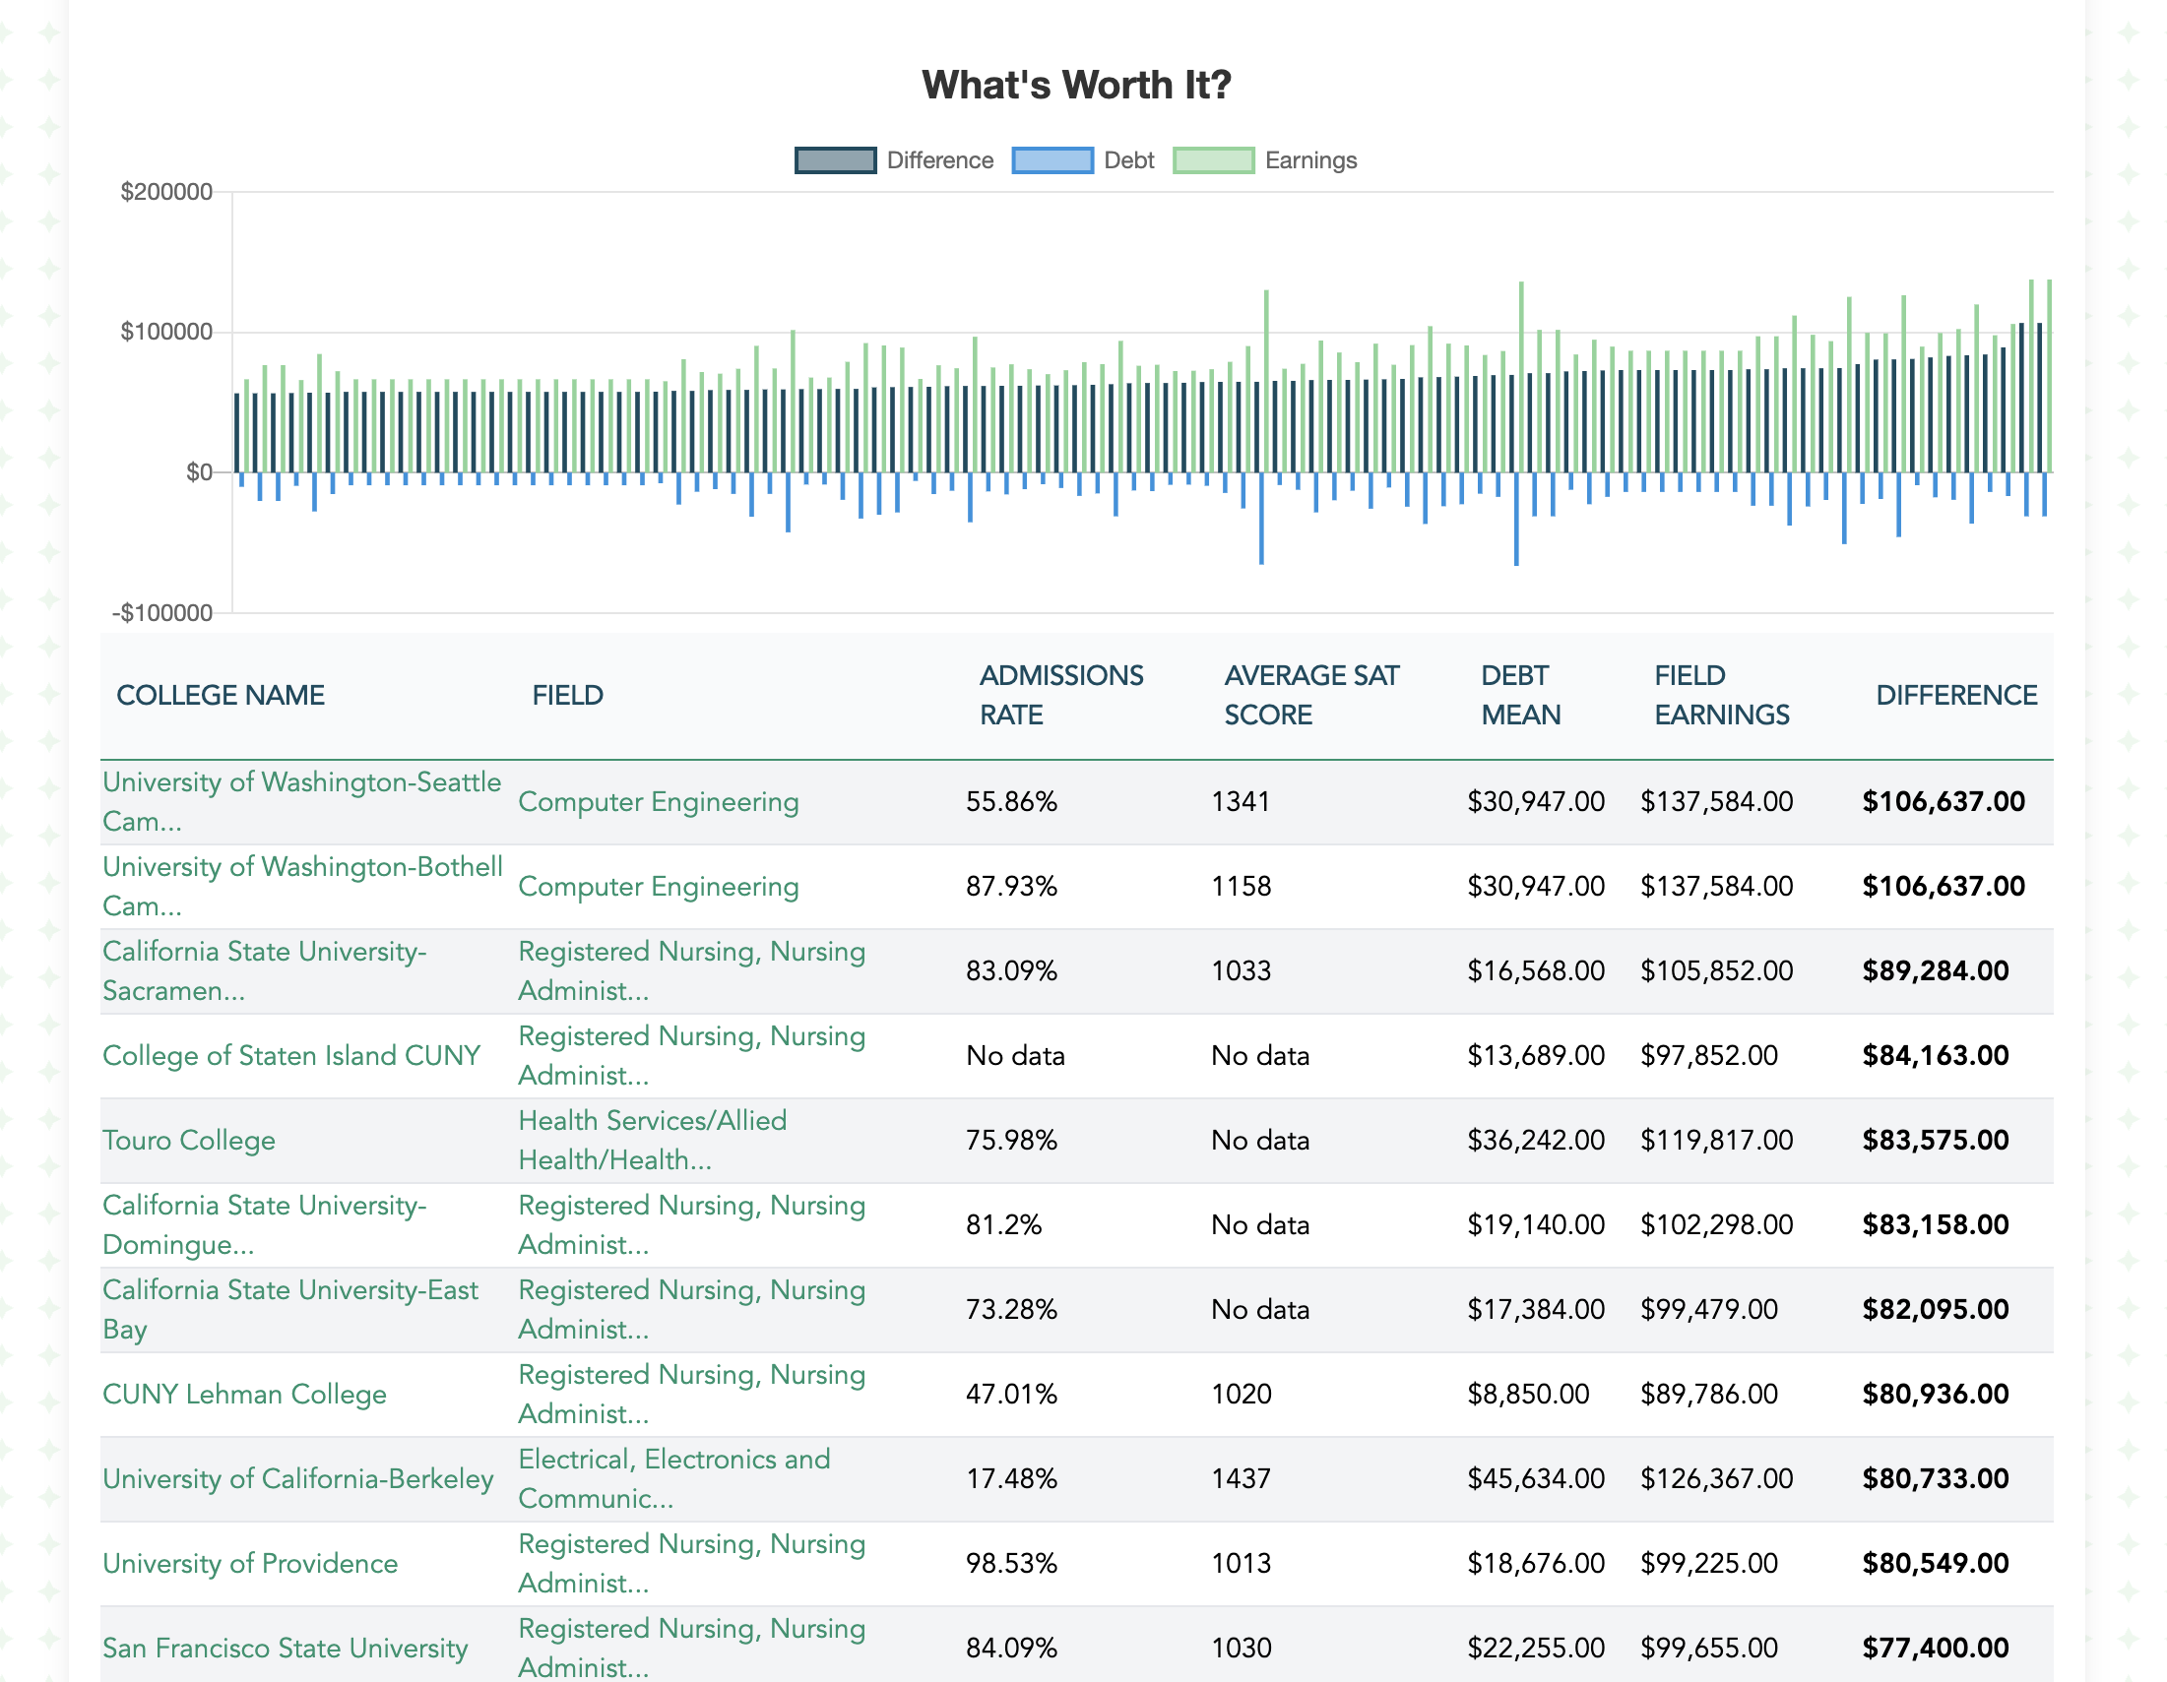This screenshot has height=1682, width=2167.
Task: Click the Debt legend color box
Action: 1052,160
